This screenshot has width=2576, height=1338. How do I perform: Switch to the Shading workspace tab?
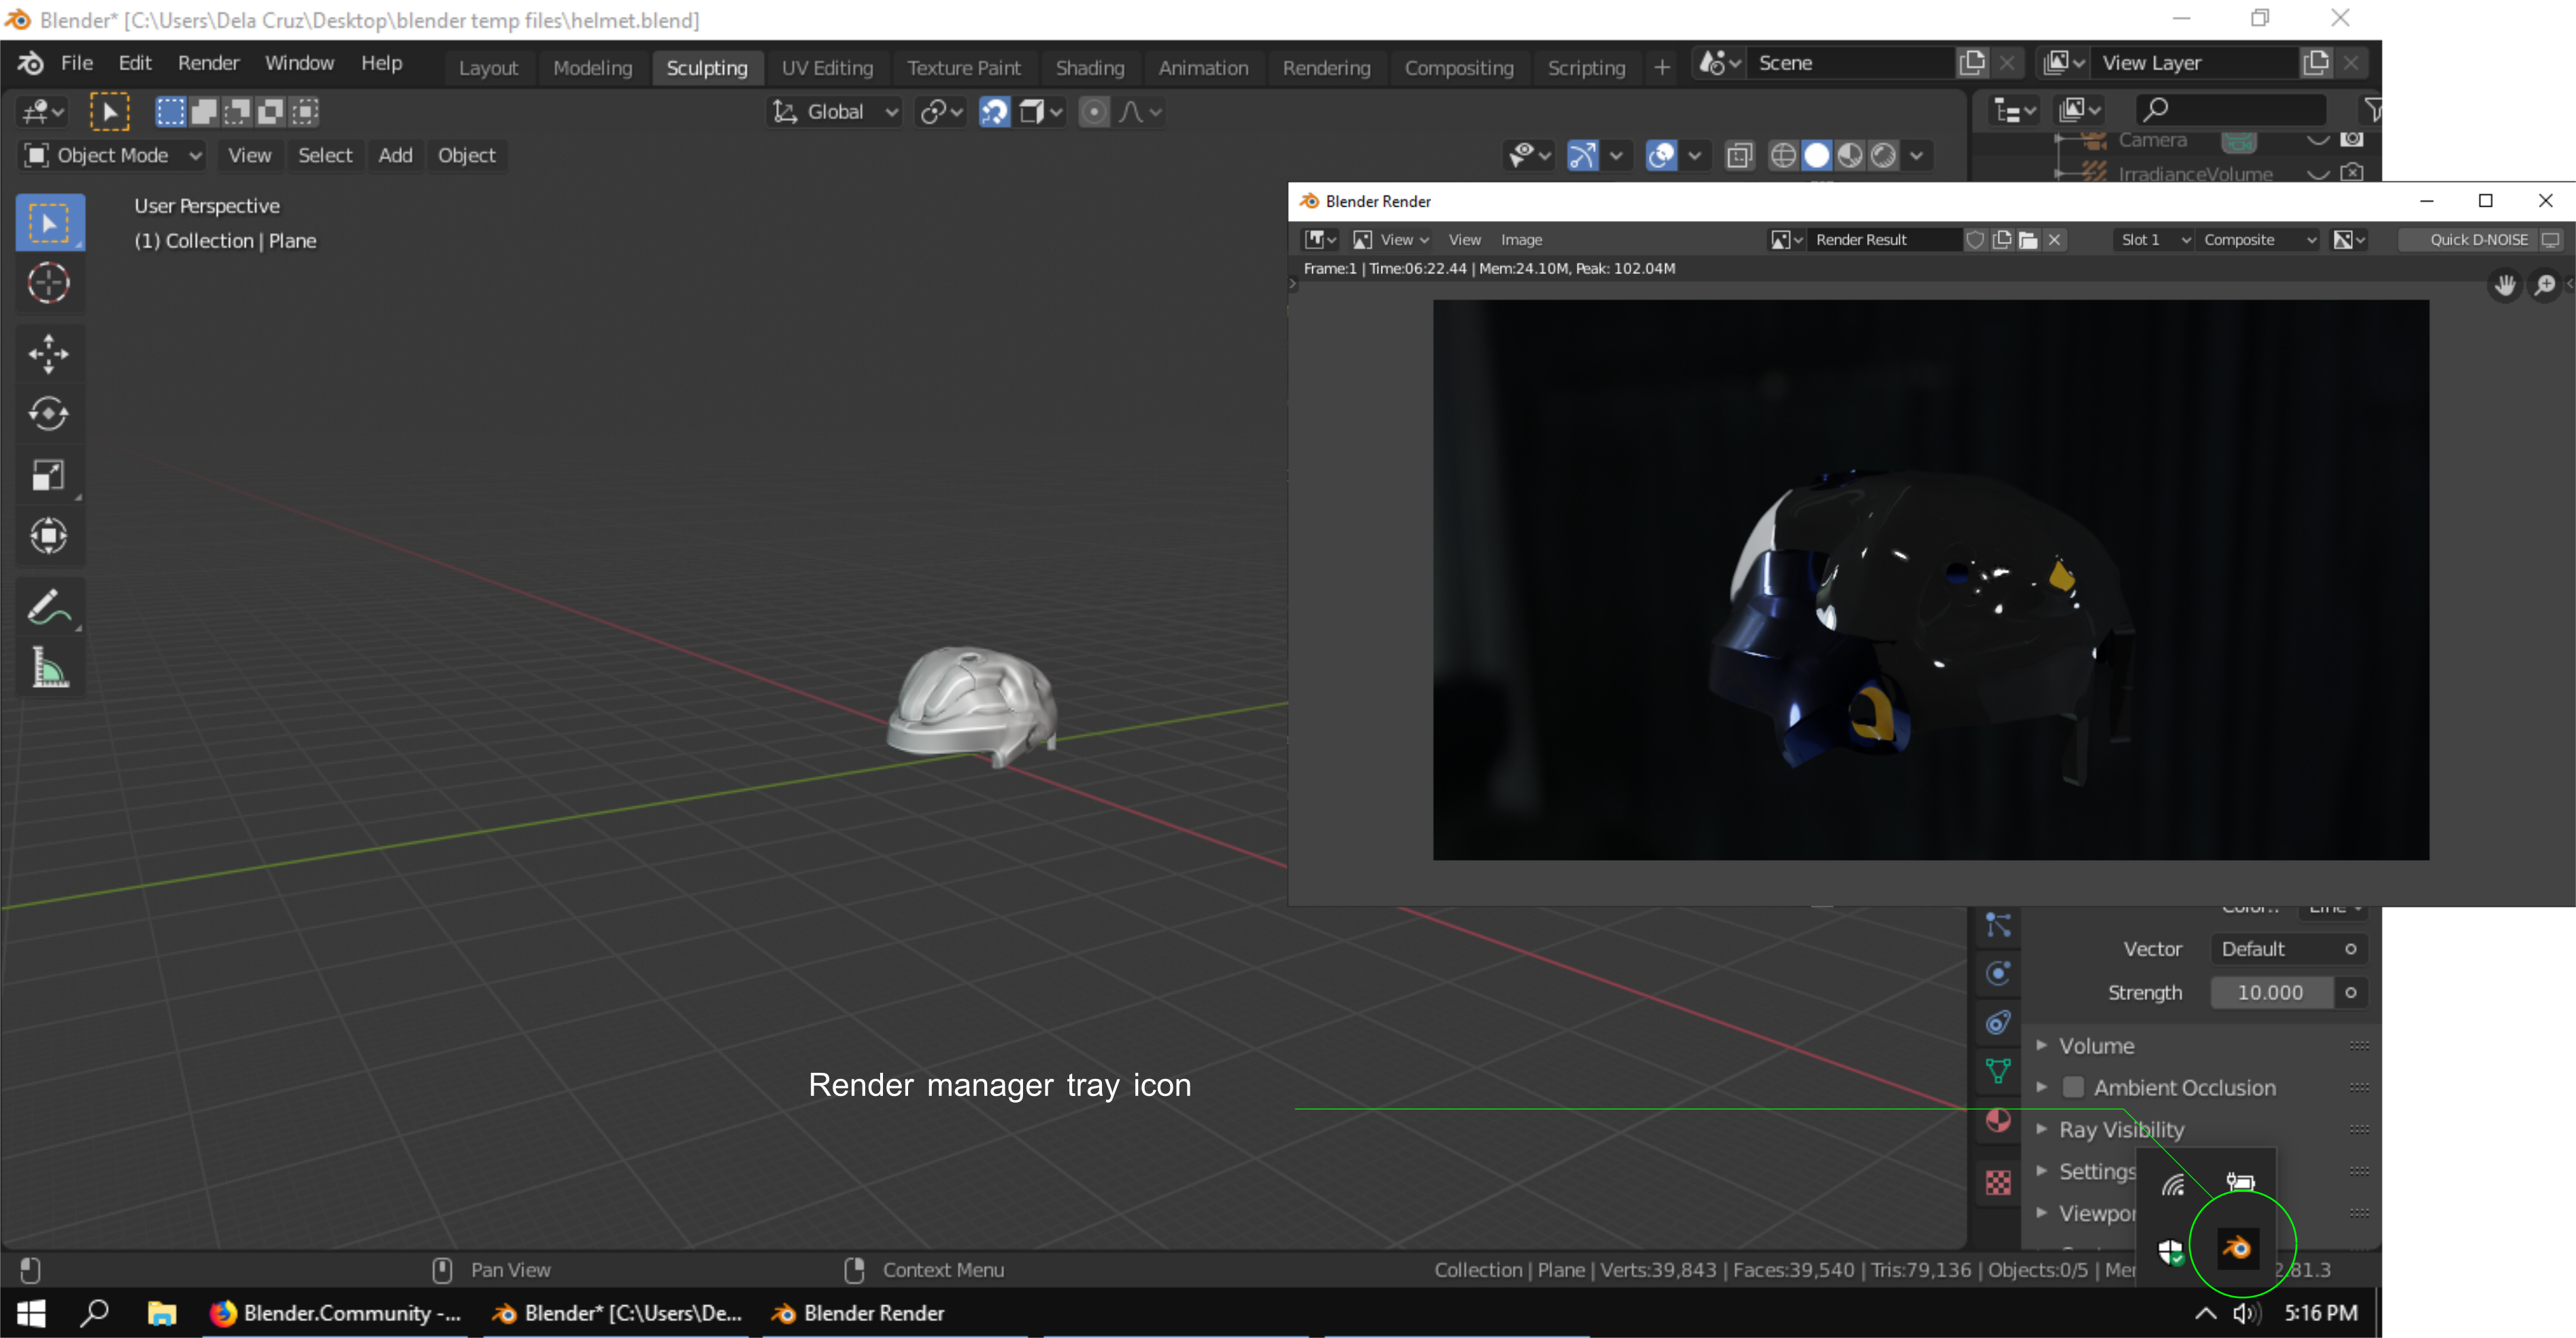click(x=1090, y=68)
